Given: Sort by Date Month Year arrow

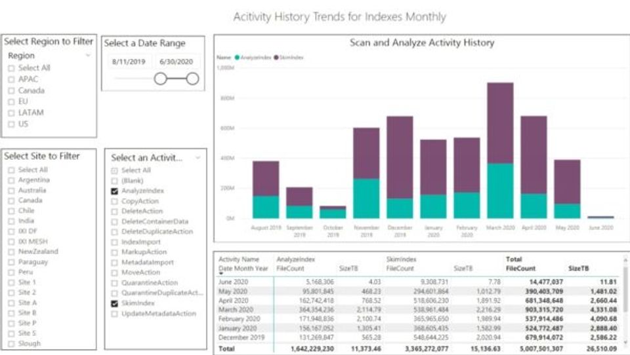Looking at the screenshot, I should 220,274.
